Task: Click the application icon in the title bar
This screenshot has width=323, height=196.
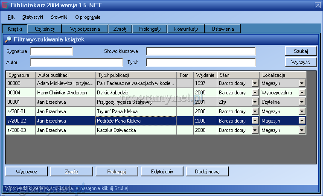Action: click(5, 5)
